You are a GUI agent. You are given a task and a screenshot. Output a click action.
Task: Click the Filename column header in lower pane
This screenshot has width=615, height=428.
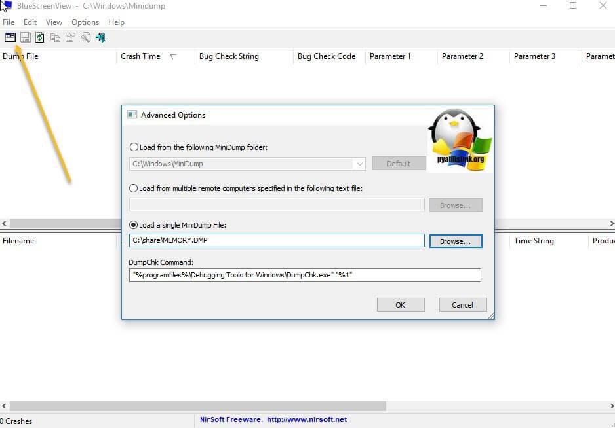coord(58,241)
